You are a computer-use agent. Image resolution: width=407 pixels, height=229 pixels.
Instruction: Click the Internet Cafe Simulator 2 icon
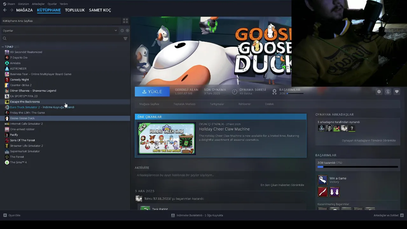pyautogui.click(x=7, y=124)
